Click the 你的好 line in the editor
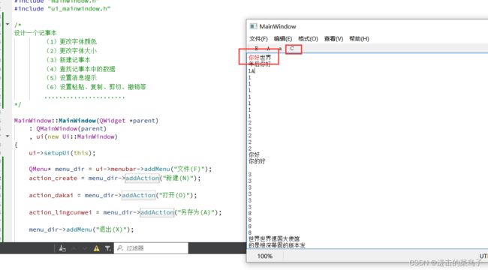Image resolution: width=488 pixels, height=270 pixels. click(x=257, y=161)
